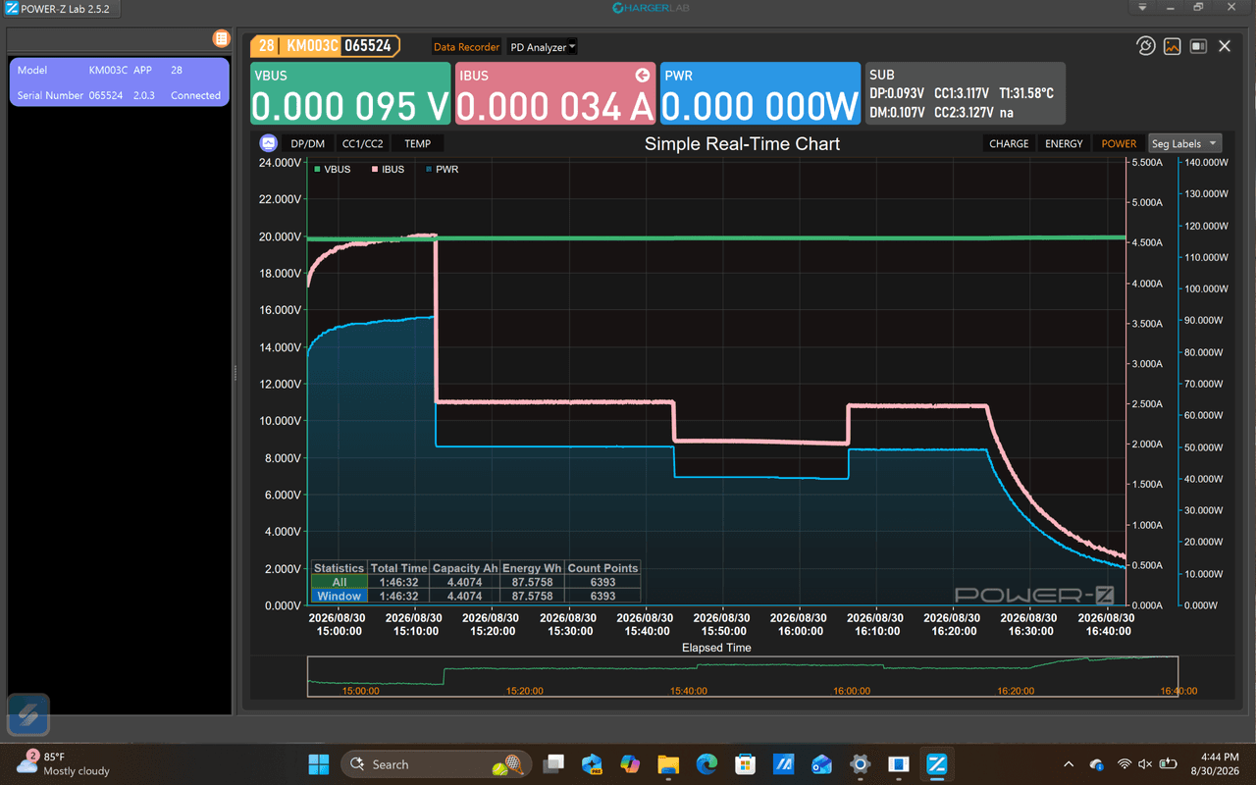Toggle PWR series in chart legend
The height and width of the screenshot is (785, 1256).
pos(442,169)
